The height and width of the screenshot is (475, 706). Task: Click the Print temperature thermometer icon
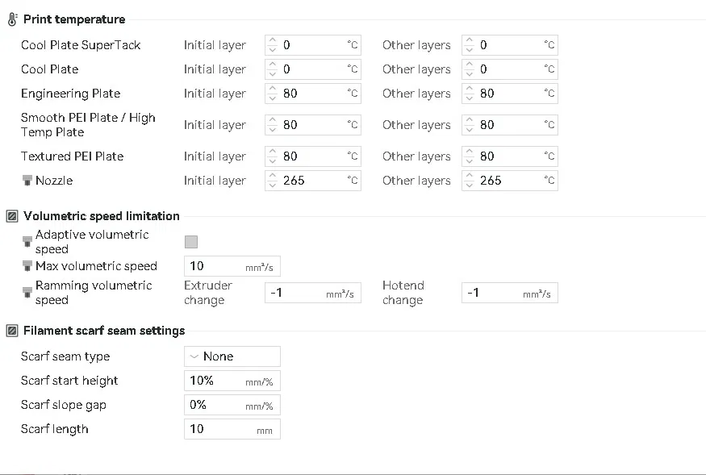click(x=12, y=19)
